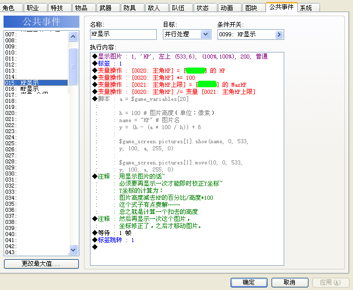Viewport: 353px width, 290px height.
Task: Click 更改最大值 button
Action: click(41, 264)
